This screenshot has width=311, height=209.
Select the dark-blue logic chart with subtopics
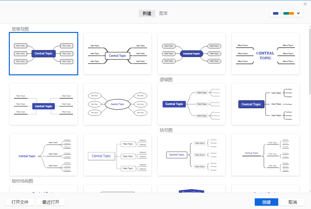click(265, 104)
